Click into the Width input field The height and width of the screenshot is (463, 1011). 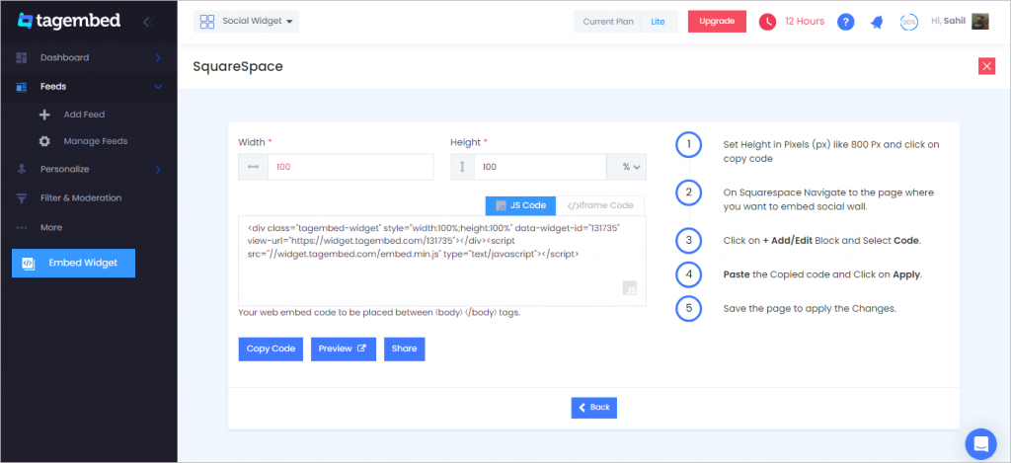(350, 167)
